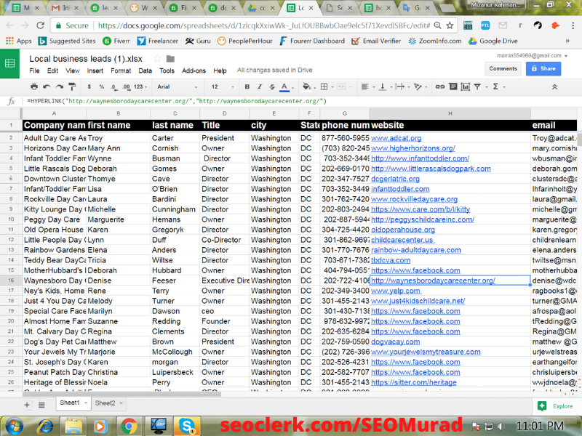Open the www.rockvilledaycare.org link in cell

pyautogui.click(x=414, y=199)
